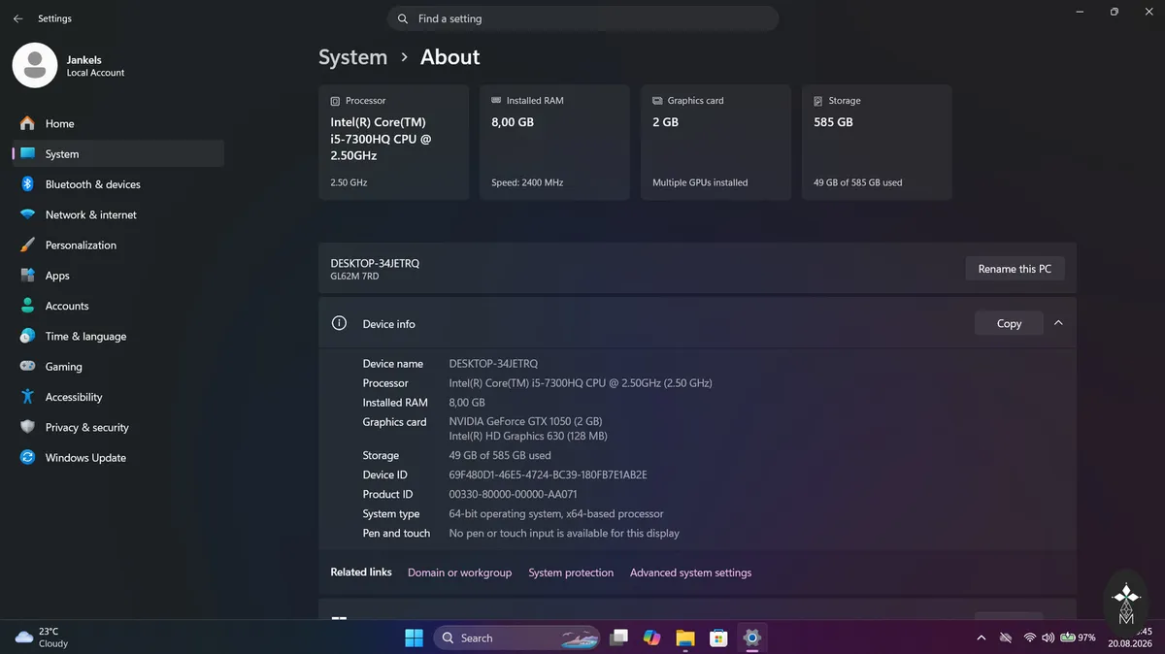Click Intel(R) HD Graphics 630 text
Viewport: 1165px width, 654px height.
click(527, 436)
